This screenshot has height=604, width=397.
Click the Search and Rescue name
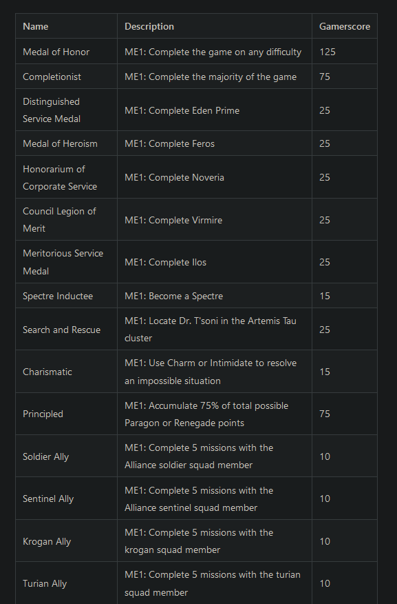click(61, 330)
